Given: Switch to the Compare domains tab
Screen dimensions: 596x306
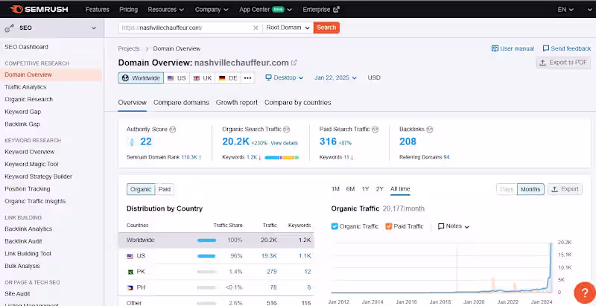Looking at the screenshot, I should coord(181,102).
